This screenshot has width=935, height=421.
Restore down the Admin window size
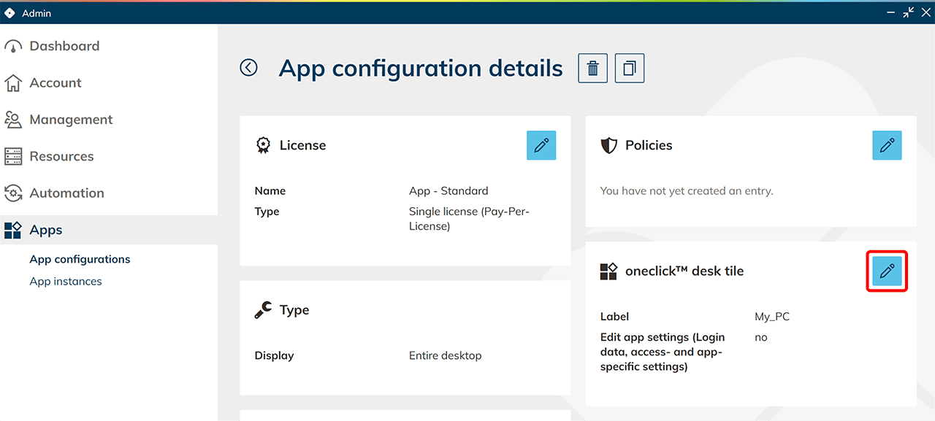pos(908,12)
